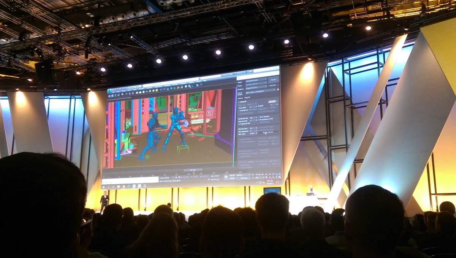
Task: Select the Zoom viewport navigation icon
Action: click(x=270, y=174)
